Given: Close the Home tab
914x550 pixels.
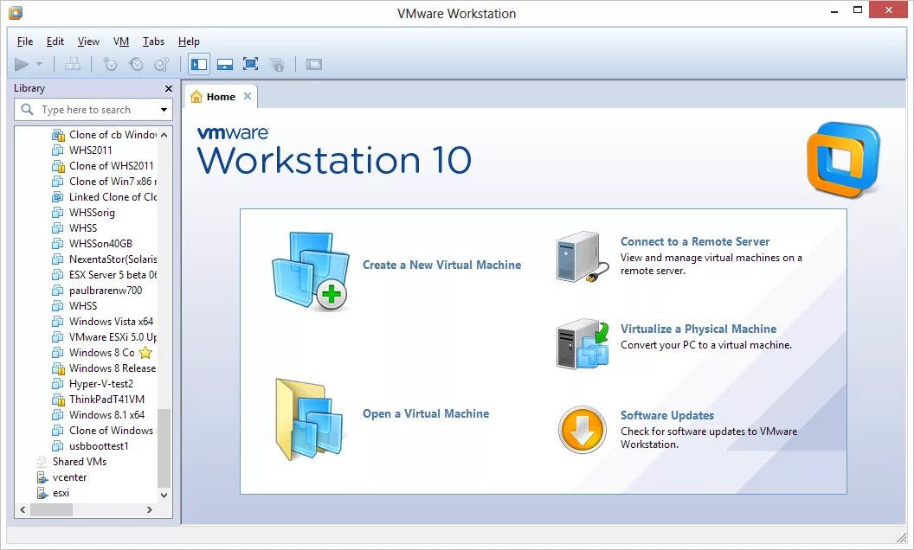Looking at the screenshot, I should pos(248,96).
